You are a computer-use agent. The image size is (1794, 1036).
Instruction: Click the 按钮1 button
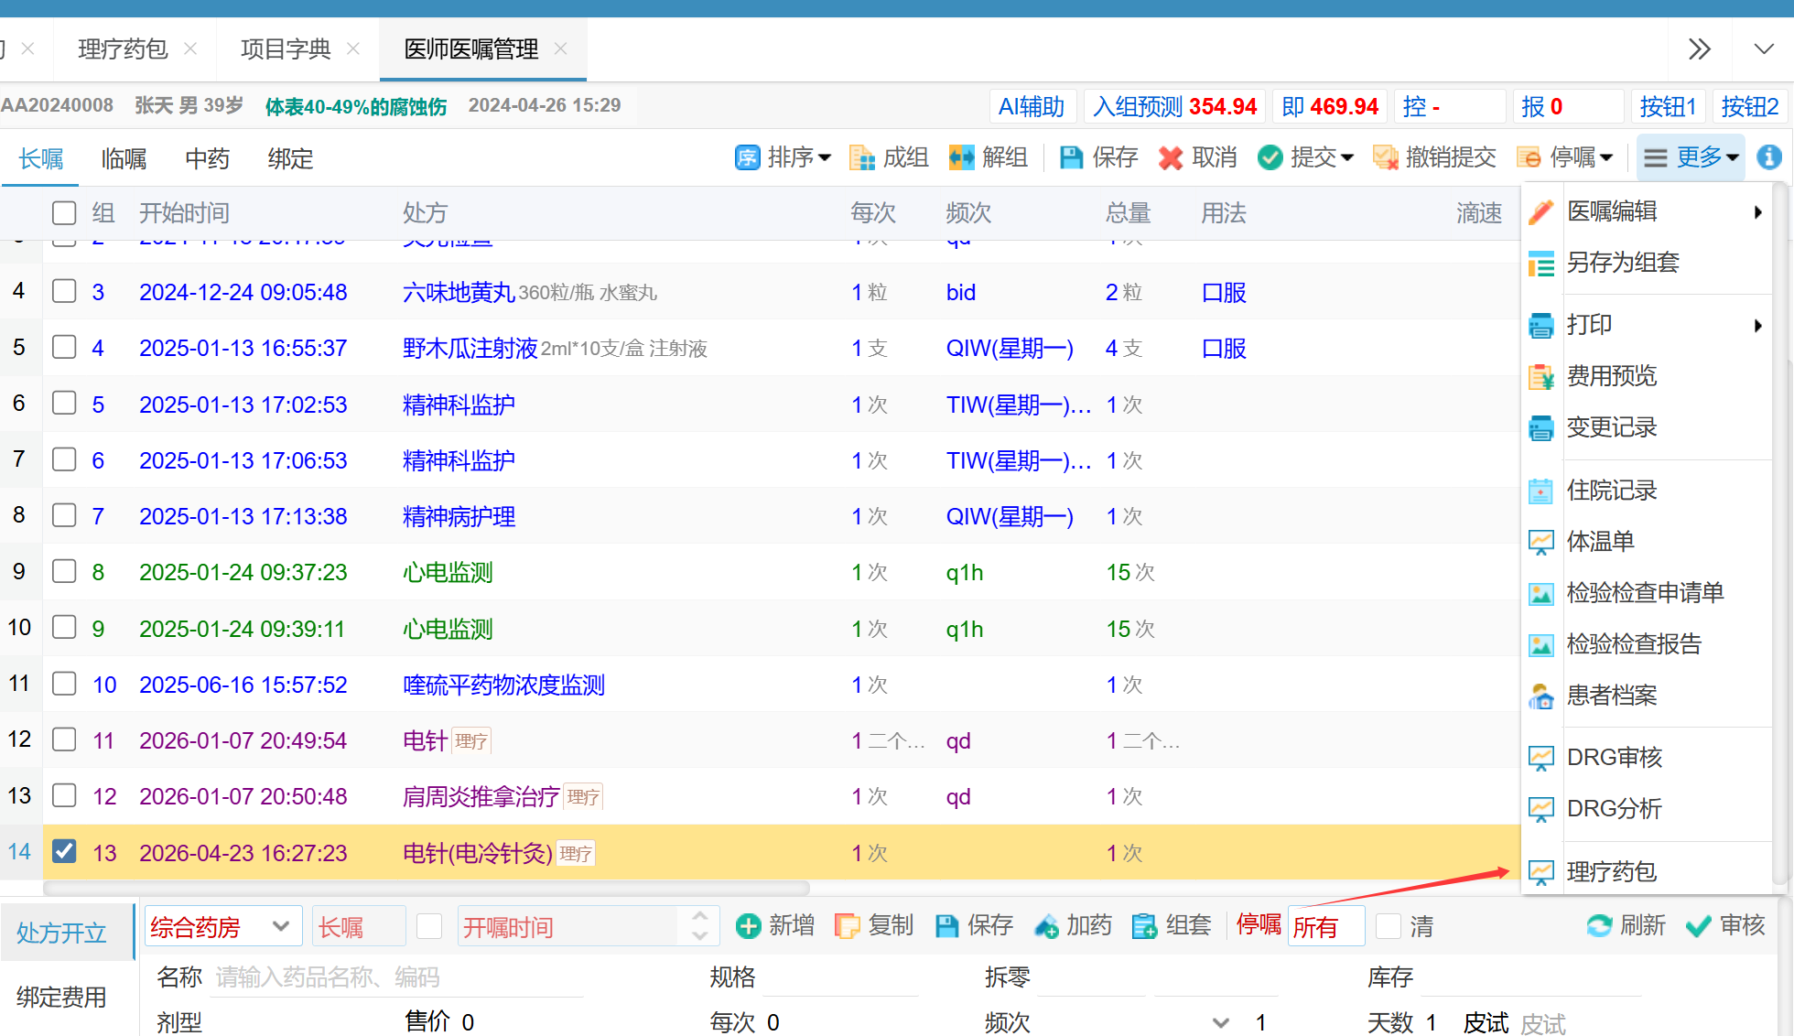coord(1667,107)
